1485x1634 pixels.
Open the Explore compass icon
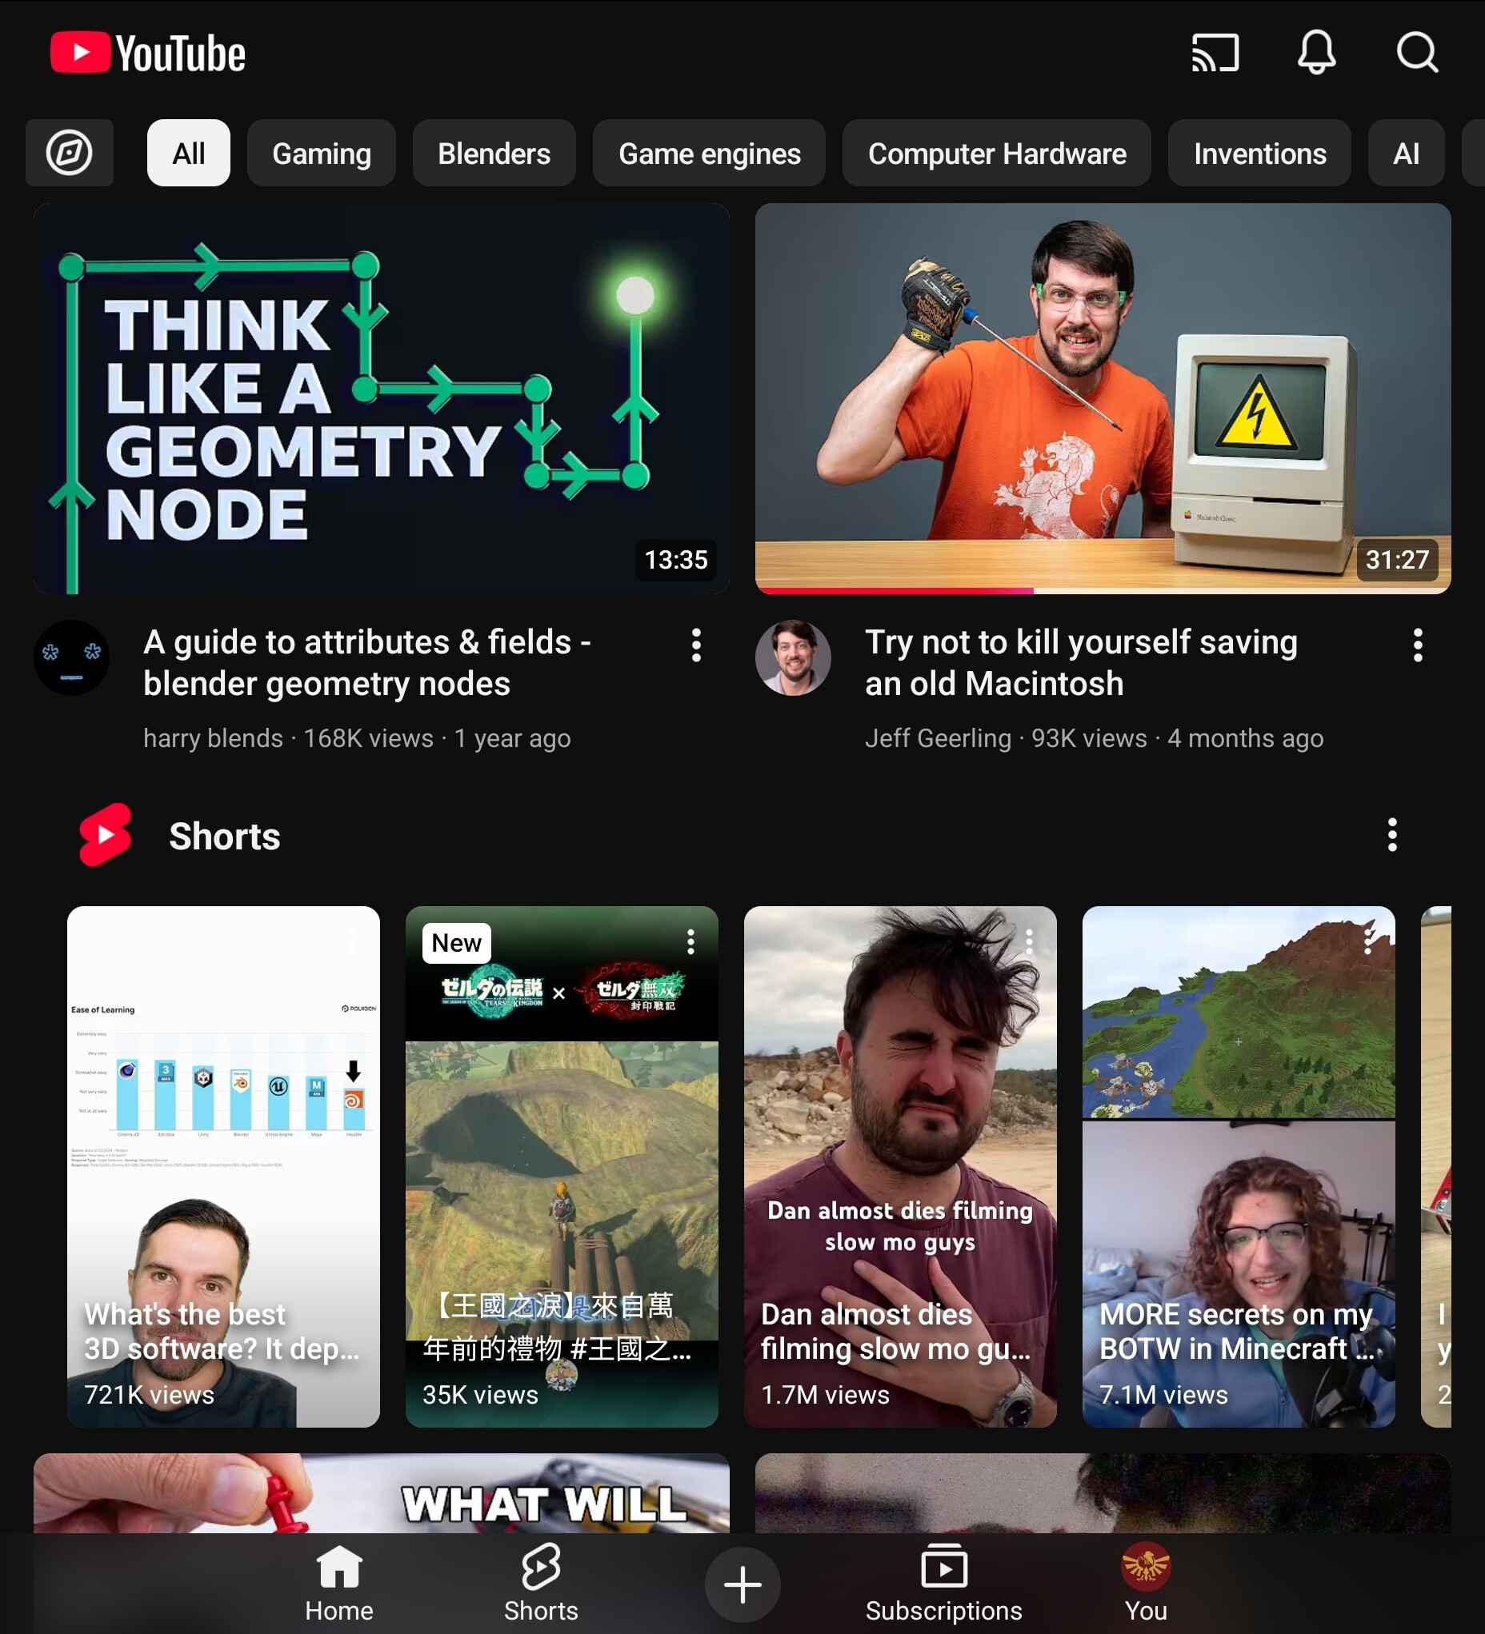70,154
